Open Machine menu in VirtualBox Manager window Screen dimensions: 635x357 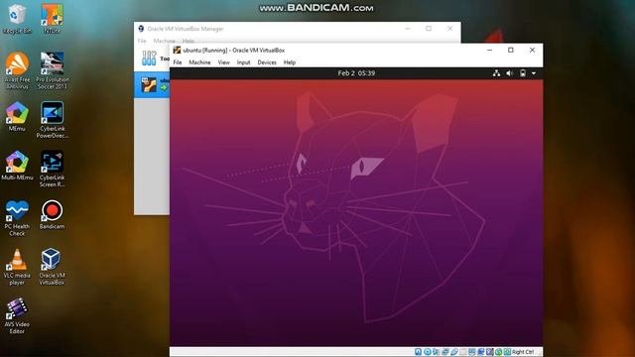click(165, 41)
